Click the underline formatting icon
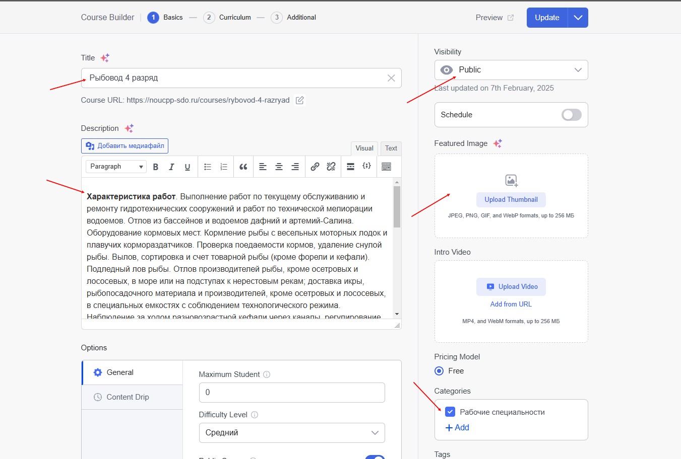This screenshot has width=681, height=459. [x=188, y=167]
